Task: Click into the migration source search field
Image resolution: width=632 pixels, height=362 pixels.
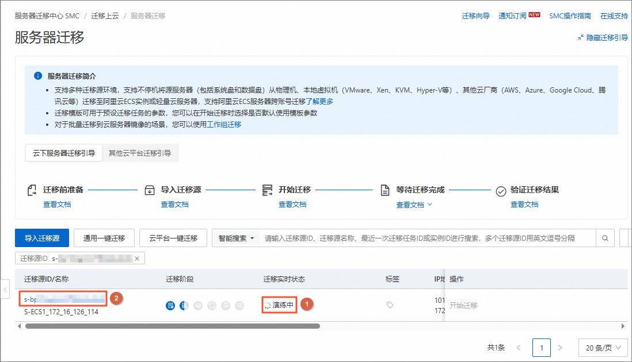Action: click(x=428, y=238)
